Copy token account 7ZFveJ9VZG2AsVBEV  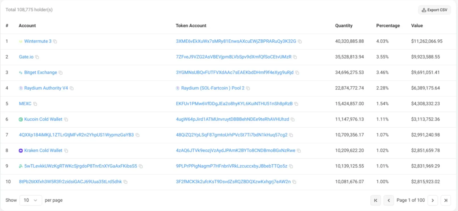tap(295, 57)
